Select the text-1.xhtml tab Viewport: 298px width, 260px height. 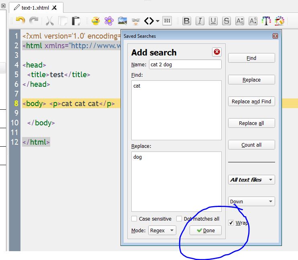(x=35, y=8)
